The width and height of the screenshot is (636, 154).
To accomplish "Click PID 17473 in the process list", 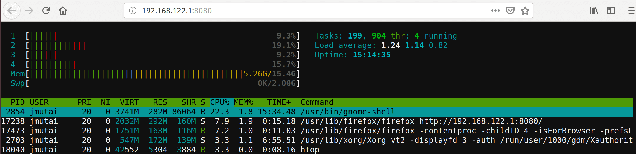I will pyautogui.click(x=13, y=131).
